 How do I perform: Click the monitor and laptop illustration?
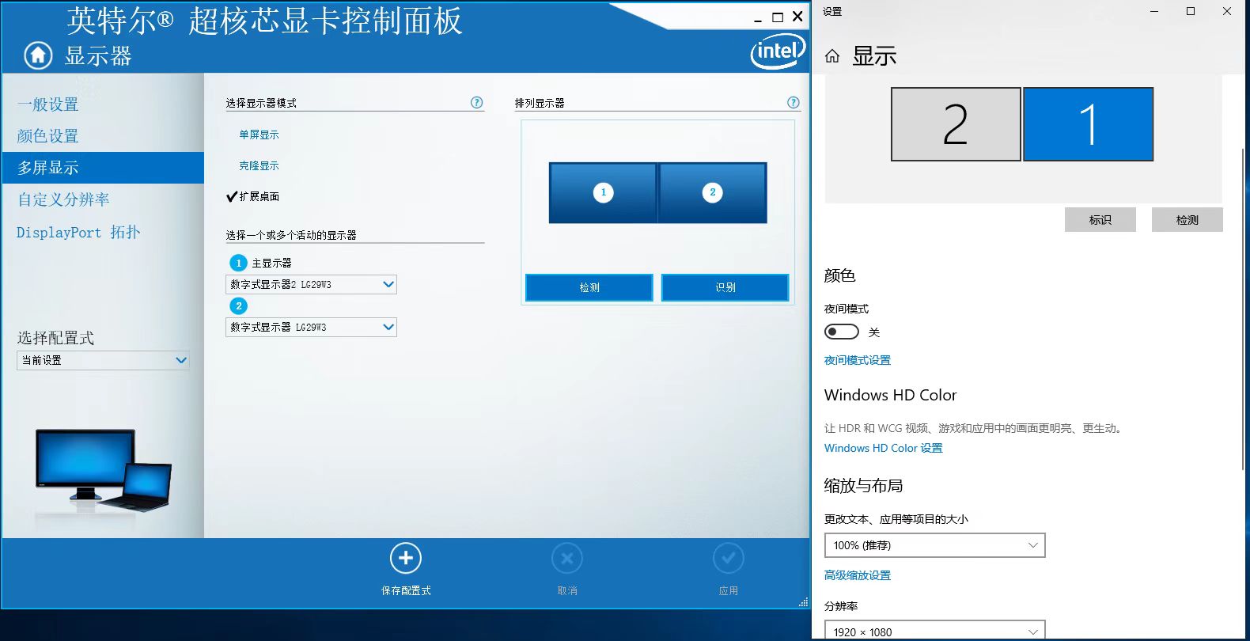pos(103,470)
